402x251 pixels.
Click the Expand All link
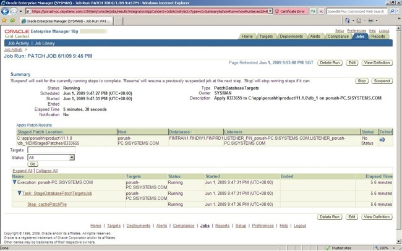point(22,171)
